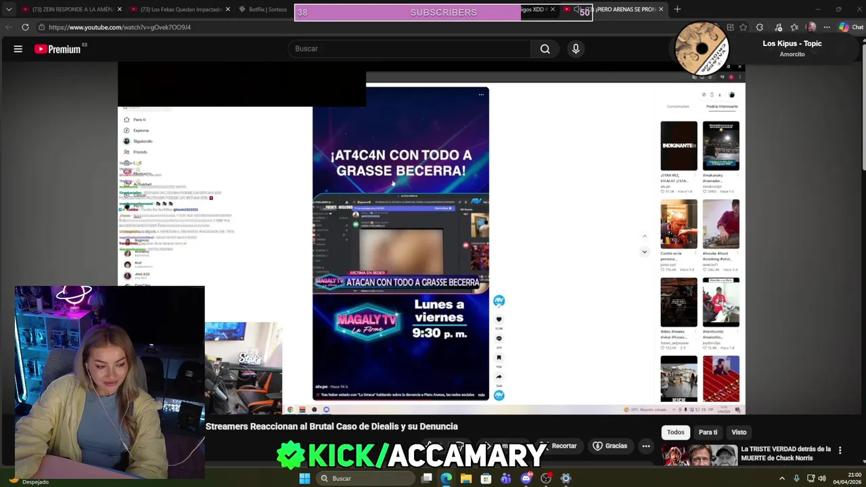Open Settings gear on the taskbar
This screenshot has height=487, width=866.
566,478
